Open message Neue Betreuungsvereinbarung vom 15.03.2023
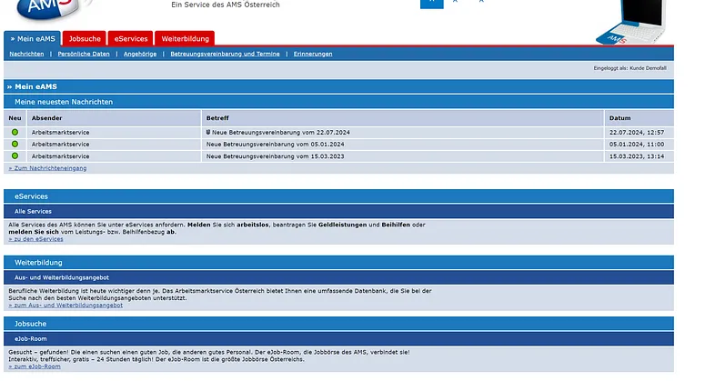The image size is (715, 381). (275, 155)
